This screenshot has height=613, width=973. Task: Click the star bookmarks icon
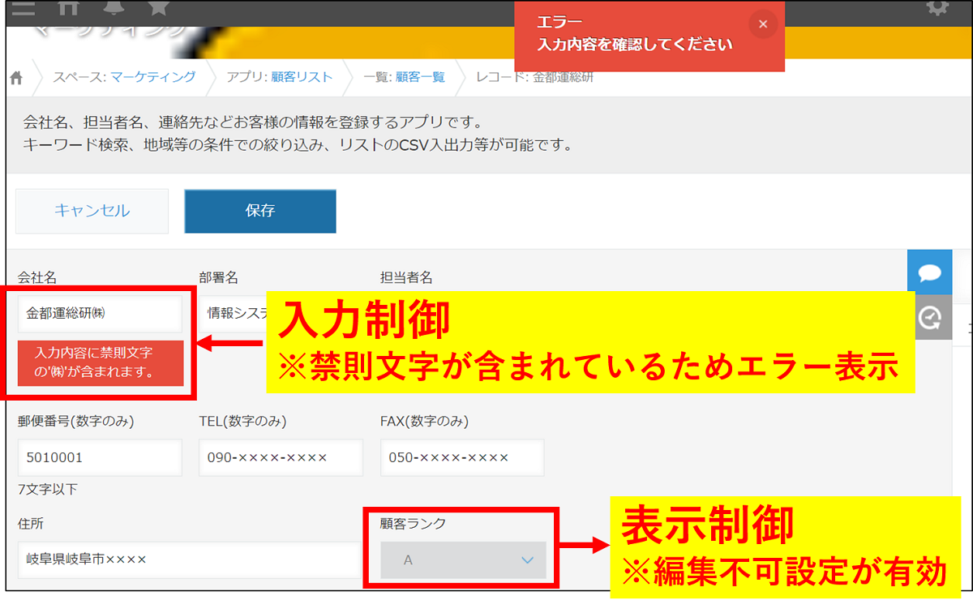pyautogui.click(x=159, y=8)
